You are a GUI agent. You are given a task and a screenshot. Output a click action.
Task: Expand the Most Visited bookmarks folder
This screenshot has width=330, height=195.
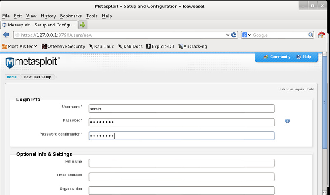tap(19, 46)
